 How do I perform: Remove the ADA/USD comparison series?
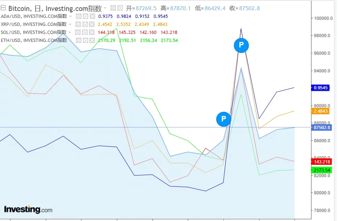[92, 16]
